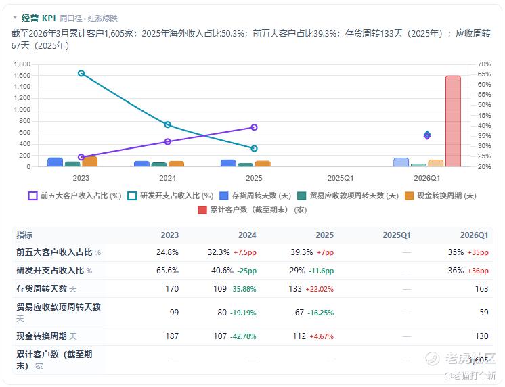
Task: Toggle 前五大客户收入占比 legend series
Action: click(74, 196)
